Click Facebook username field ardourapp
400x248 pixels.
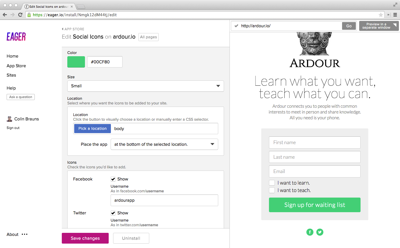tap(164, 200)
